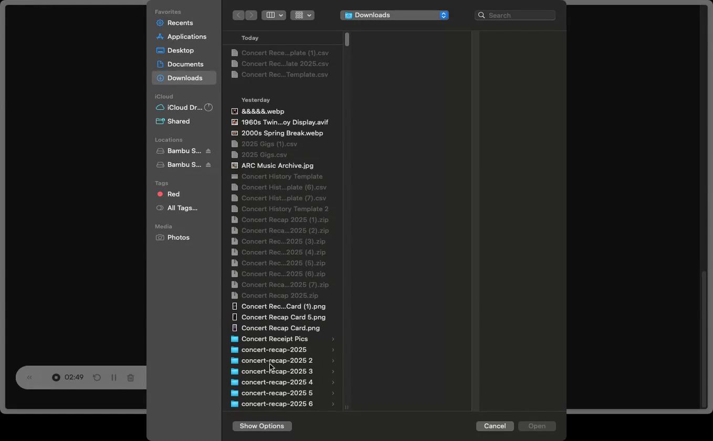Eject the second Bambu S... volume
The width and height of the screenshot is (713, 441).
pos(208,165)
